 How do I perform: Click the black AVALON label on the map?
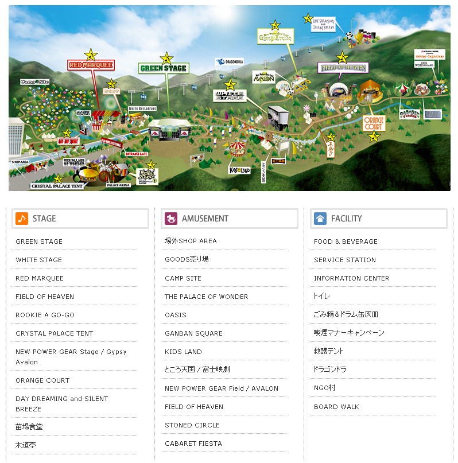click(x=264, y=77)
